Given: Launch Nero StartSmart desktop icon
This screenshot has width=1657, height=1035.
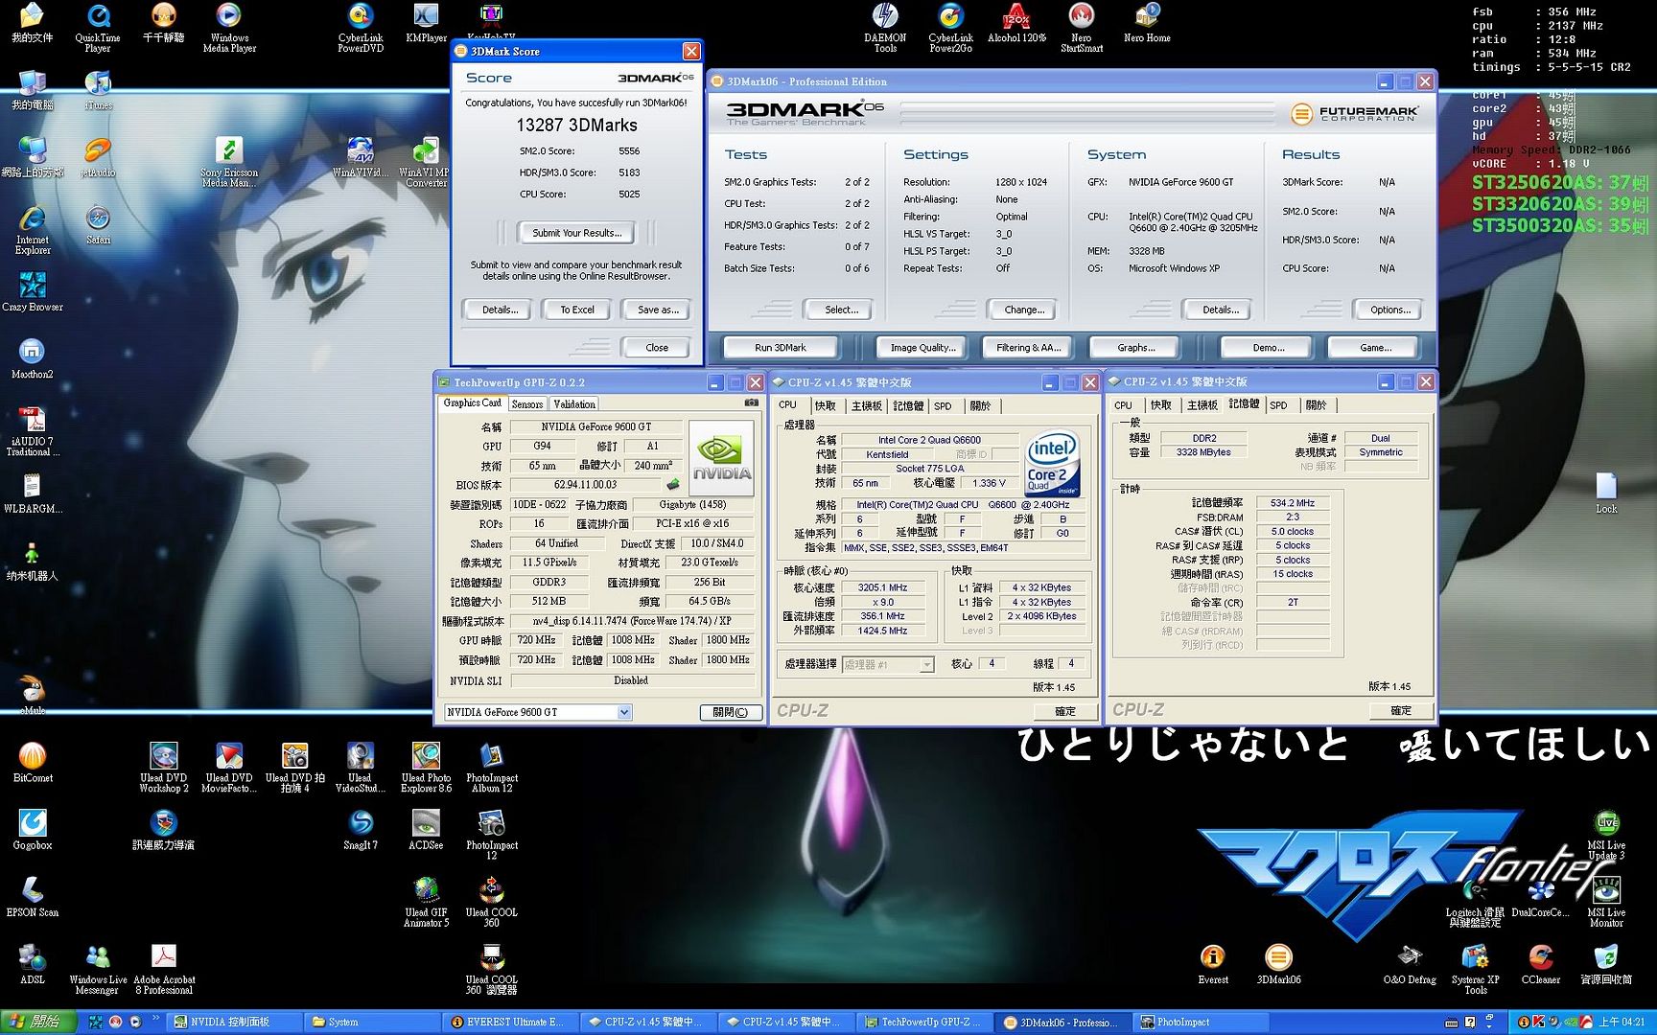Looking at the screenshot, I should point(1082,27).
